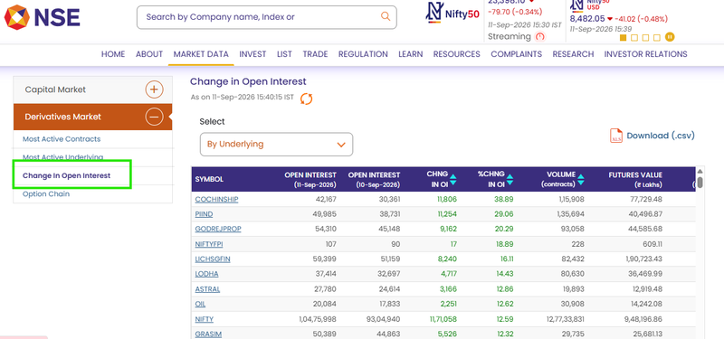Open the RESOURCES menu

[x=457, y=54]
